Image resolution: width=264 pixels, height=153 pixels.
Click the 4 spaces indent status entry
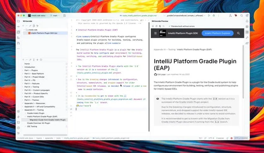[220, 138]
